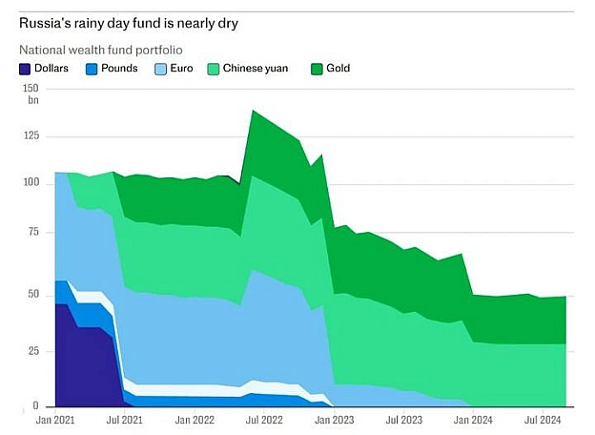Click the Jul 2024 axis label
Image resolution: width=595 pixels, height=435 pixels.
(543, 420)
